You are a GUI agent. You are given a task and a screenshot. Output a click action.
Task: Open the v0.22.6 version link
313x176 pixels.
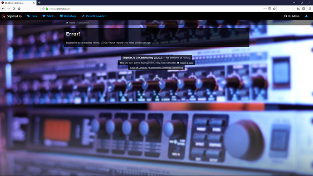click(x=158, y=58)
